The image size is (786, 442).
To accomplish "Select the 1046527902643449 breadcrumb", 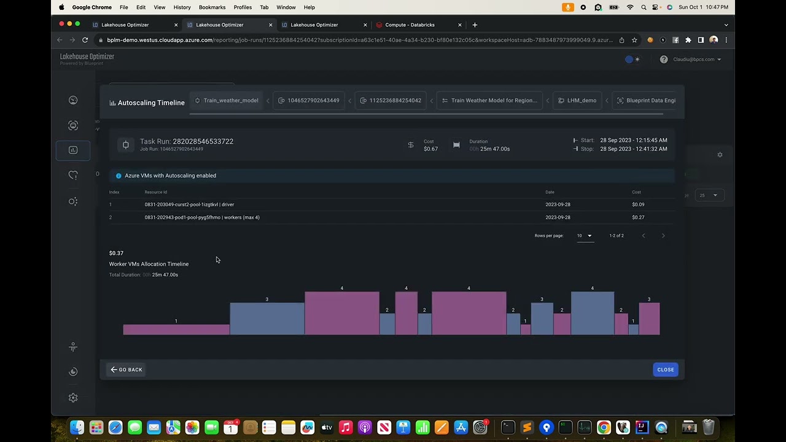I will (x=308, y=101).
